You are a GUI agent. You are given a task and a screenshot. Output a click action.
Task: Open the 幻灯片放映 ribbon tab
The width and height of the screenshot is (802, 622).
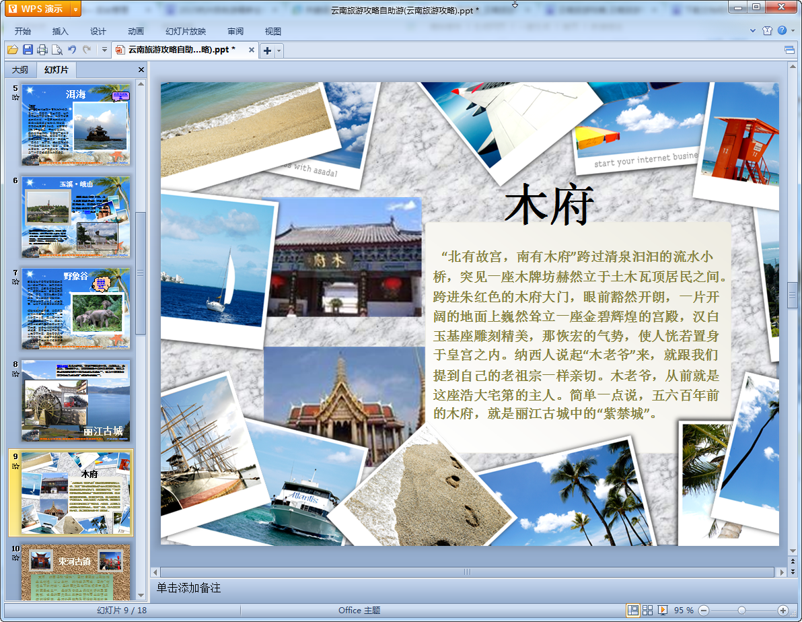pyautogui.click(x=186, y=31)
